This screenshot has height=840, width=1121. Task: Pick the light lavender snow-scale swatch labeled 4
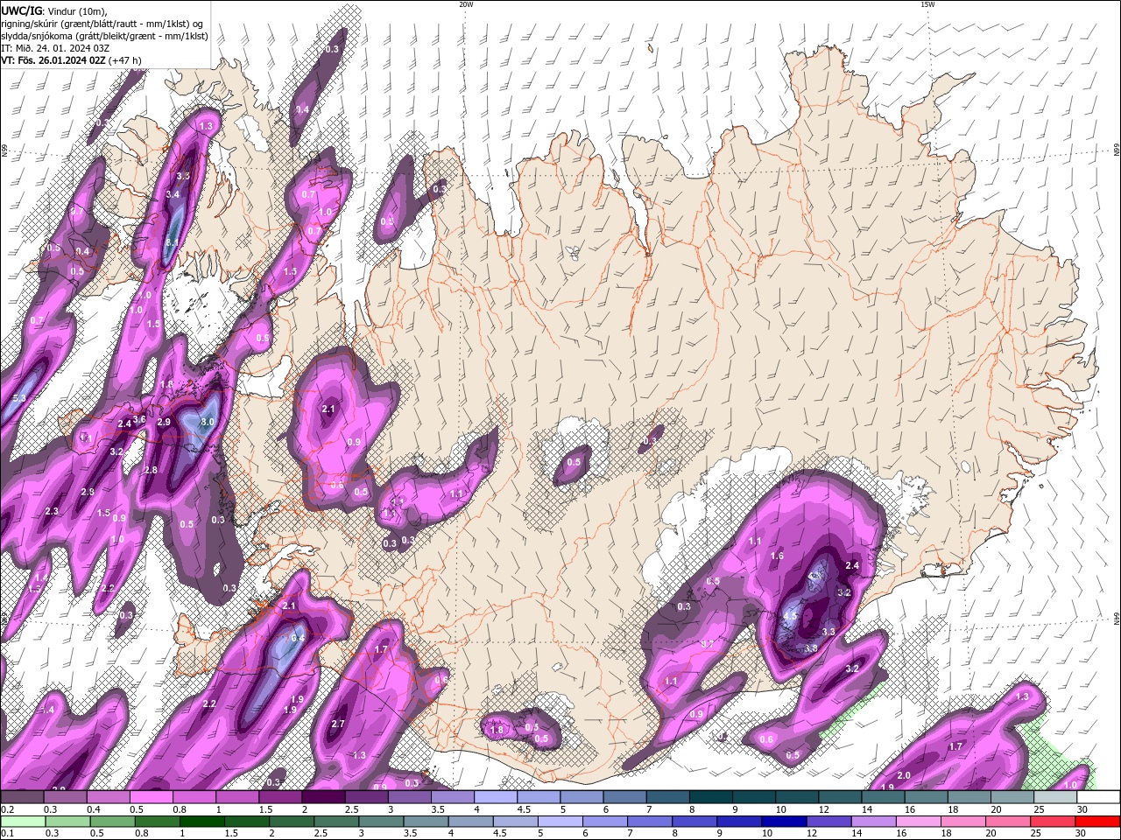[496, 797]
